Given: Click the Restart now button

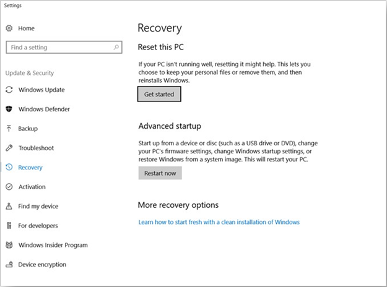Looking at the screenshot, I should click(x=160, y=173).
